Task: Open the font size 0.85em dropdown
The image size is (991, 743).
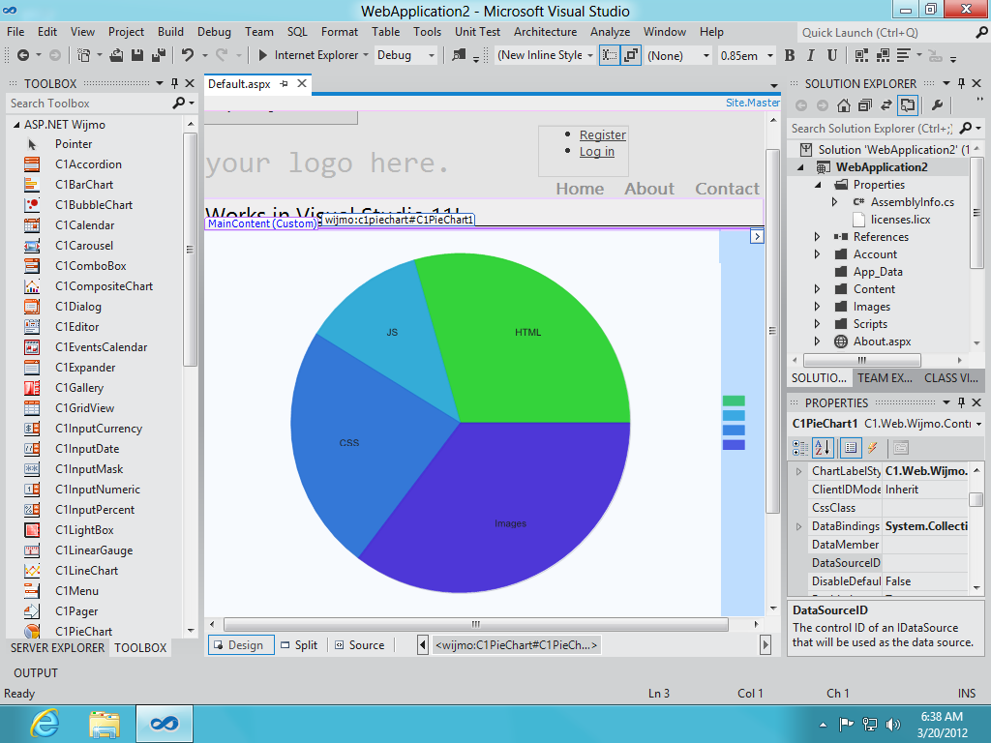Action: click(769, 55)
